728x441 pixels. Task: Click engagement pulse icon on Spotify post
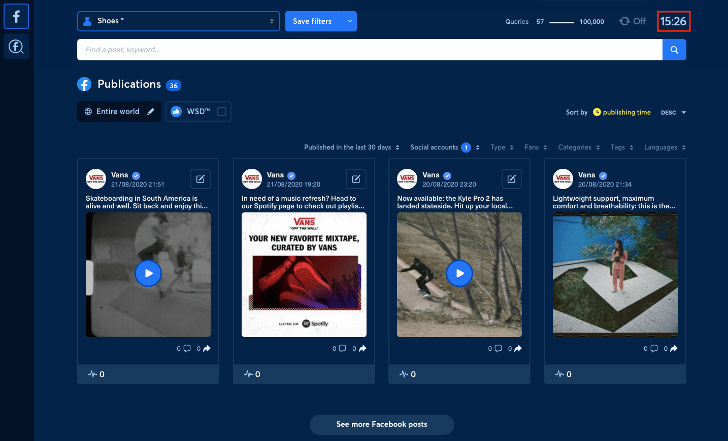point(248,374)
